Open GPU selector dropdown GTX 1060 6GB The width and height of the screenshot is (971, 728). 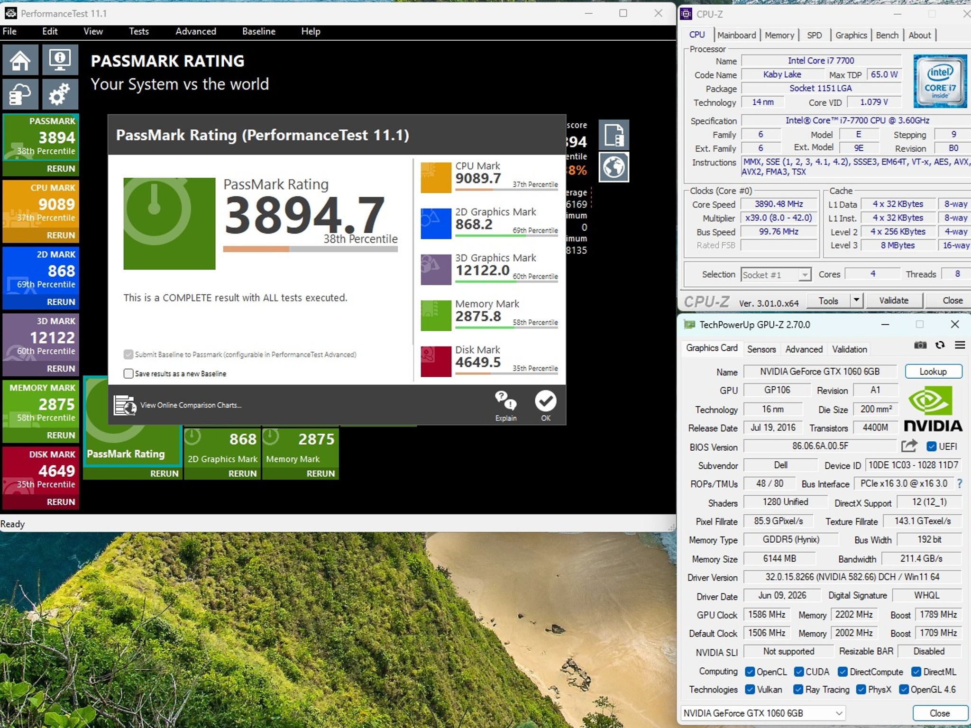[763, 713]
